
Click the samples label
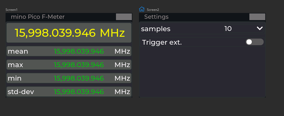(156, 29)
